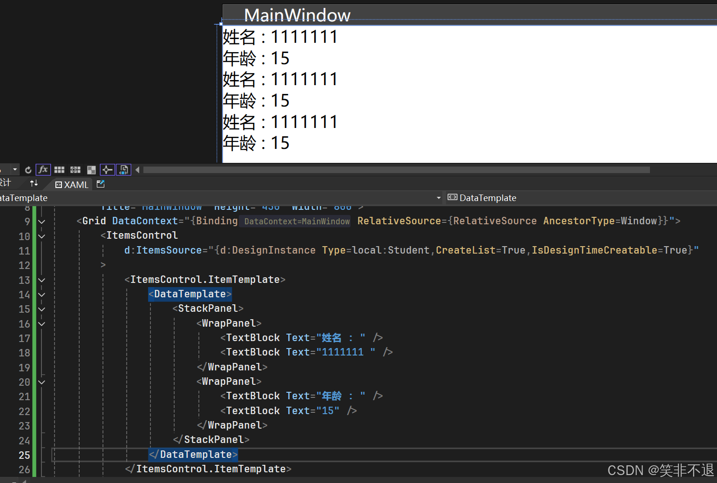717x483 pixels.
Task: Click IsDesignTimeCreatable=True in line 11
Action: pyautogui.click(x=609, y=250)
